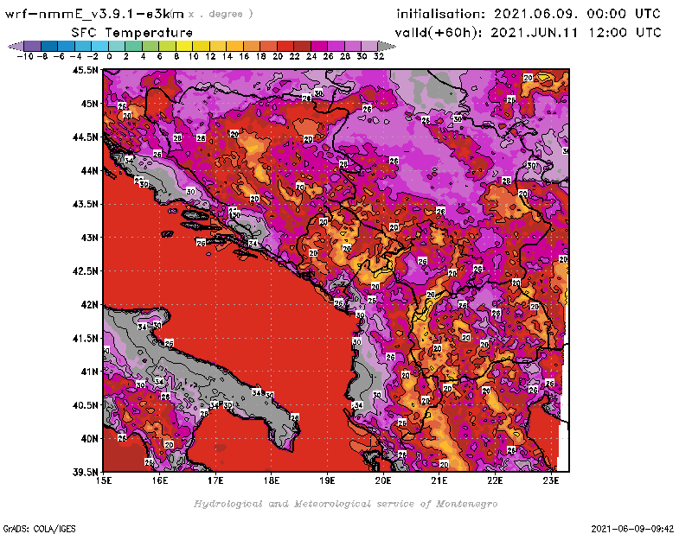Click the 22E longitude axis label
Image resolution: width=692 pixels, height=534 pixels.
[x=495, y=480]
